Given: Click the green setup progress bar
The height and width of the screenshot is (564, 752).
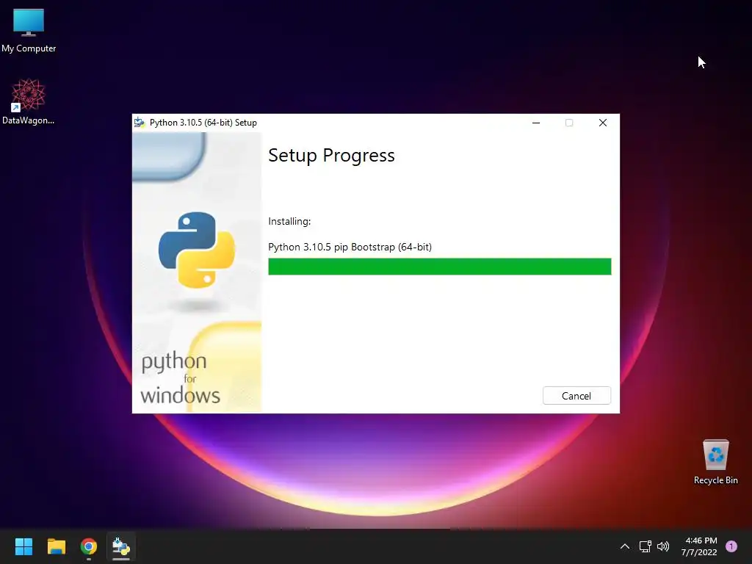Looking at the screenshot, I should pos(439,267).
